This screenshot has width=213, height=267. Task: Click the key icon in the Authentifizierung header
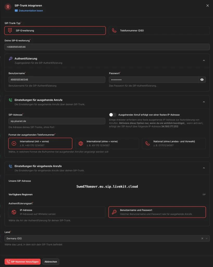pyautogui.click(x=10, y=59)
